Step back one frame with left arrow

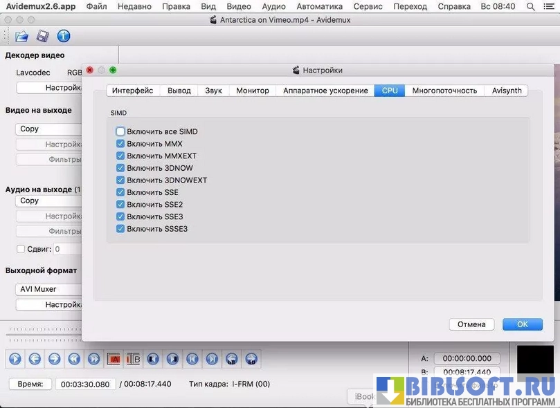click(34, 359)
